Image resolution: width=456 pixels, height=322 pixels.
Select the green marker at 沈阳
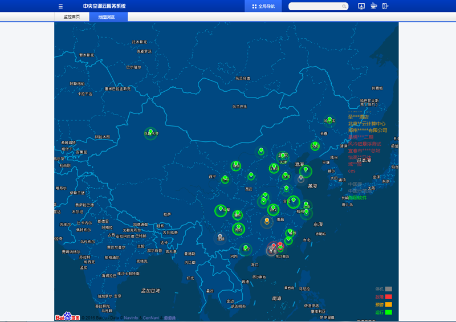(315, 145)
